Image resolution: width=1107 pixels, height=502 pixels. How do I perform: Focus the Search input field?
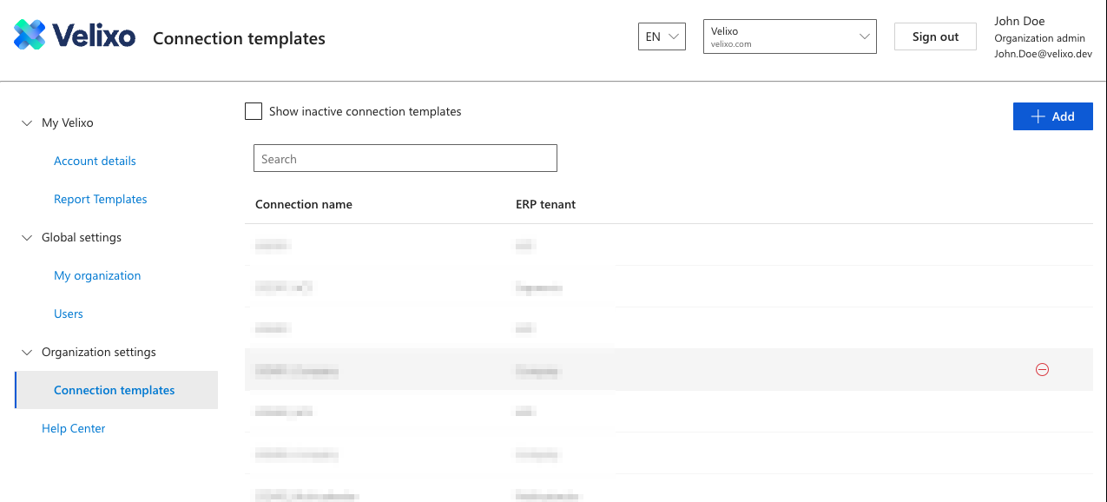tap(405, 158)
